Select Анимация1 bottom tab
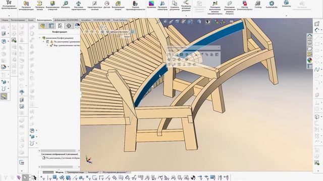The height and width of the screenshot is (181, 323). tap(93, 172)
